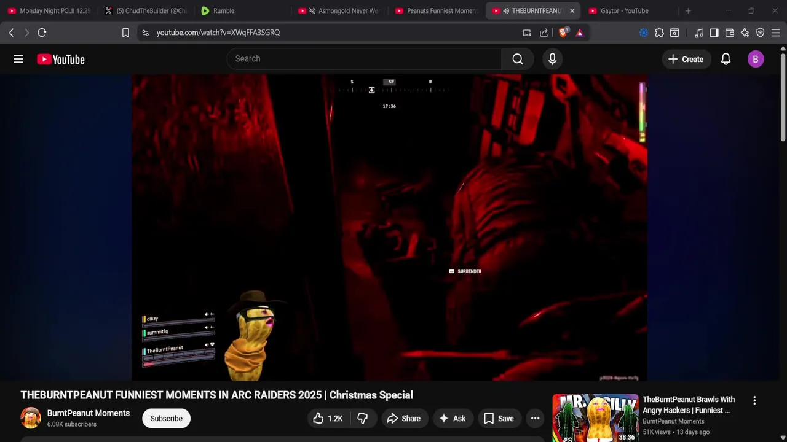This screenshot has width=787, height=442.
Task: Click the YouTube search field
Action: (364, 59)
